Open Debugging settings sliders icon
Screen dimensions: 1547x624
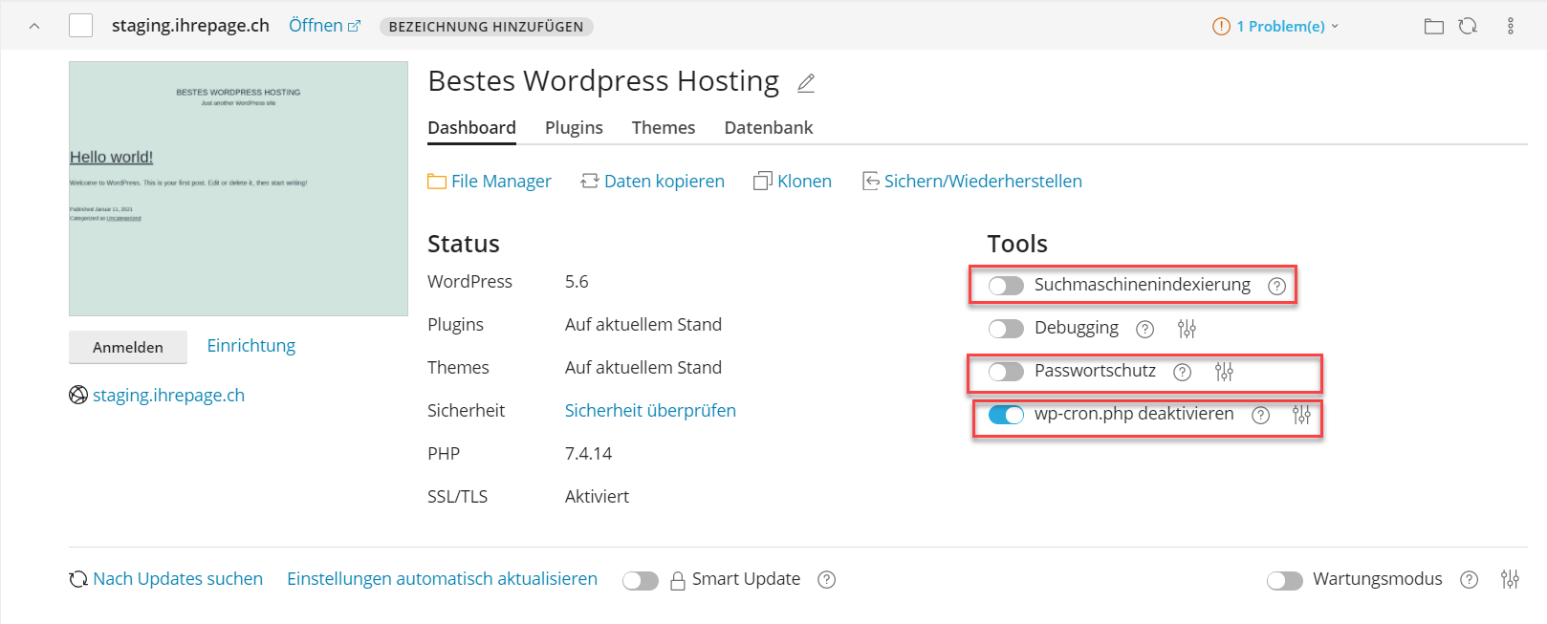pyautogui.click(x=1187, y=329)
